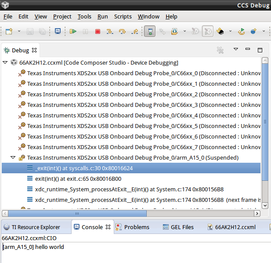
Task: Click the Step Into icon
Action: pos(110,31)
